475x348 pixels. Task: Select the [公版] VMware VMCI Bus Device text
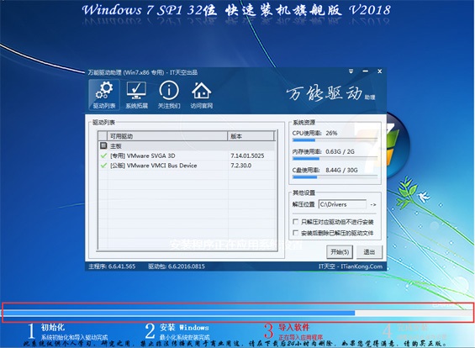point(153,166)
